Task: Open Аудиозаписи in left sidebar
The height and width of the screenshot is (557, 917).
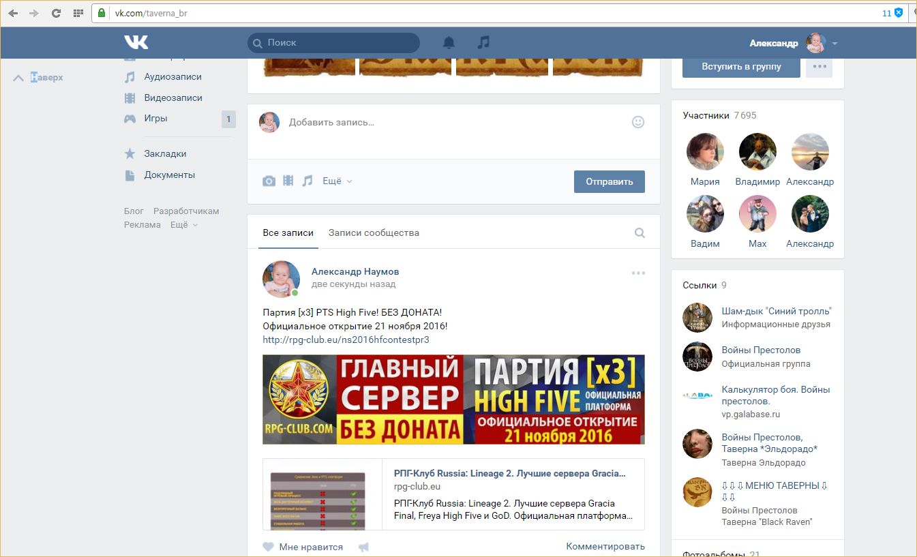Action: 172,77
